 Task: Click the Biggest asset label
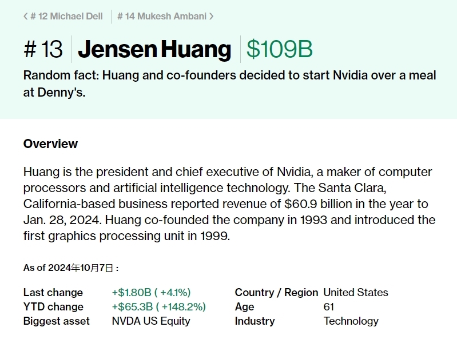coord(56,321)
